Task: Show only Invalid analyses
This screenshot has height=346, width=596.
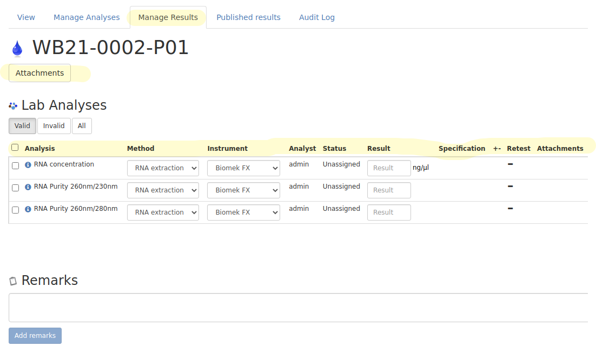Action: pos(54,125)
